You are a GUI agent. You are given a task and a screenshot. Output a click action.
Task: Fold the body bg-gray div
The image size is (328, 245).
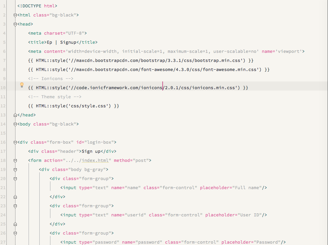pyautogui.click(x=15, y=170)
